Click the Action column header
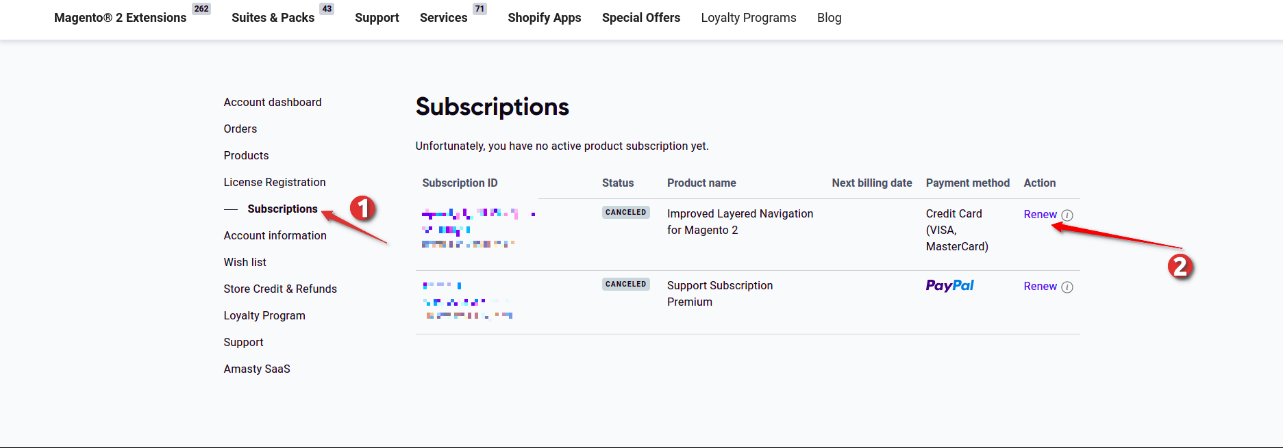 click(x=1040, y=183)
